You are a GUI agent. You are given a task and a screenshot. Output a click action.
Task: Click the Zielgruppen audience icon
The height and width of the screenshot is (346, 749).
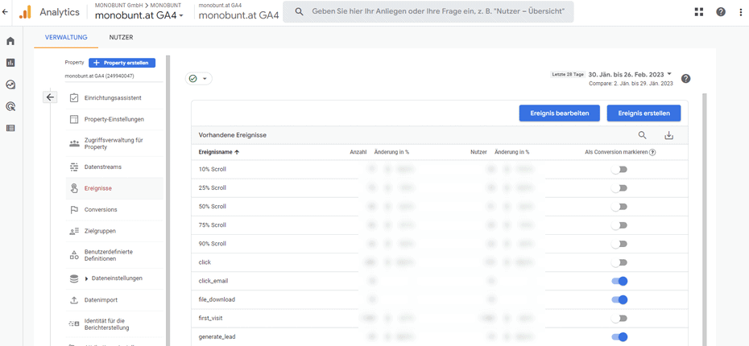pos(74,231)
